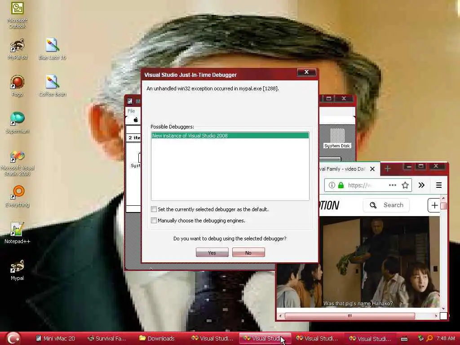Click the keyboard icon in the system tray
Image resolution: width=460 pixels, height=345 pixels.
click(x=404, y=339)
